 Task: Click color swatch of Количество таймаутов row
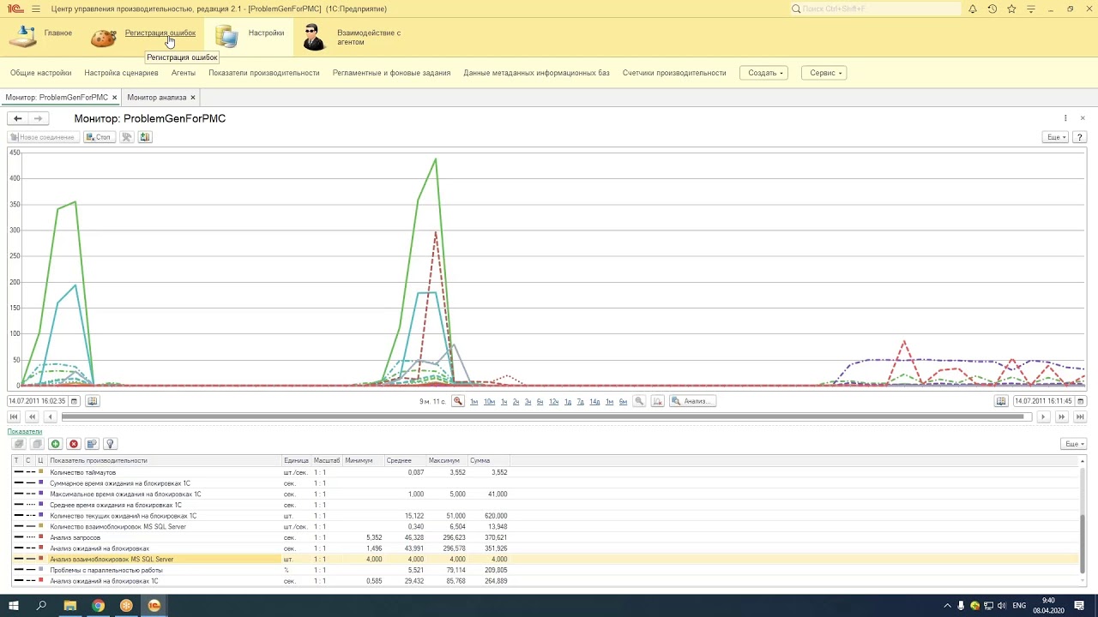click(40, 472)
